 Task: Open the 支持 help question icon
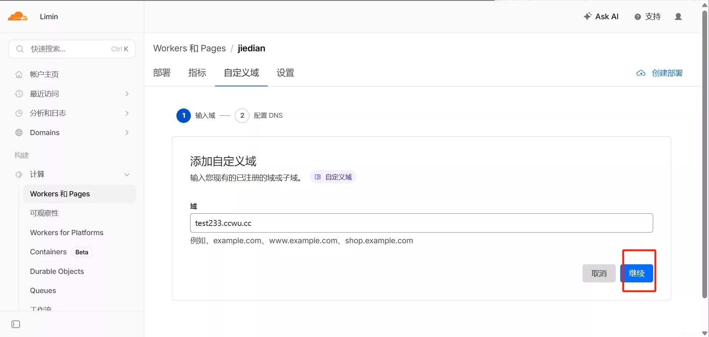click(638, 17)
